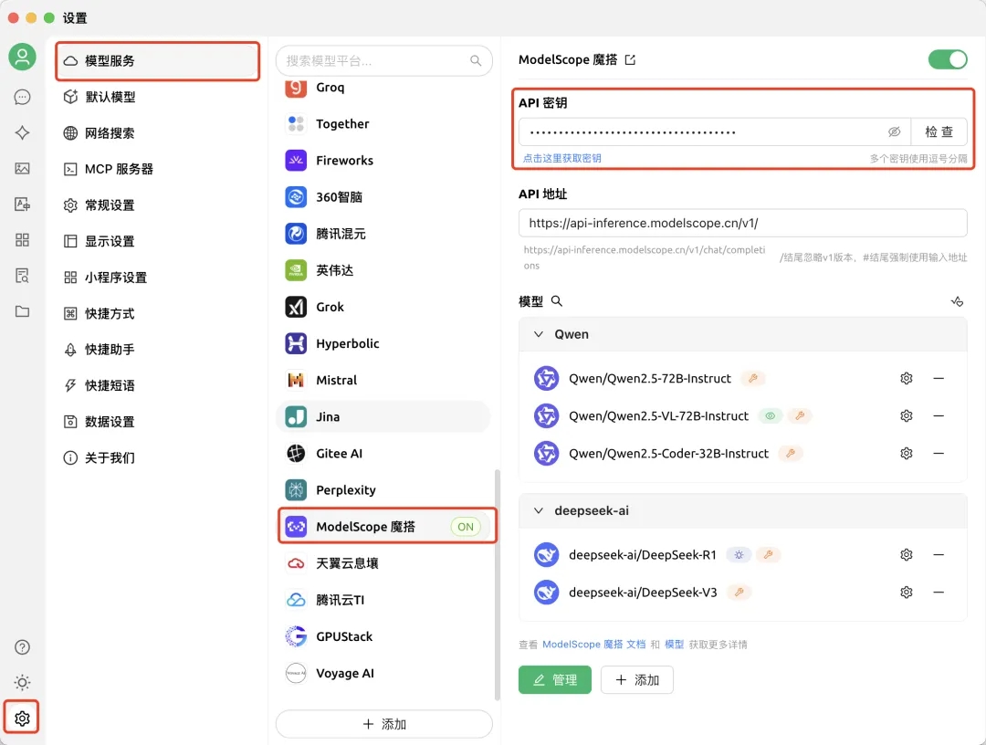The width and height of the screenshot is (986, 745).
Task: Click green 管理 models button
Action: tap(555, 679)
